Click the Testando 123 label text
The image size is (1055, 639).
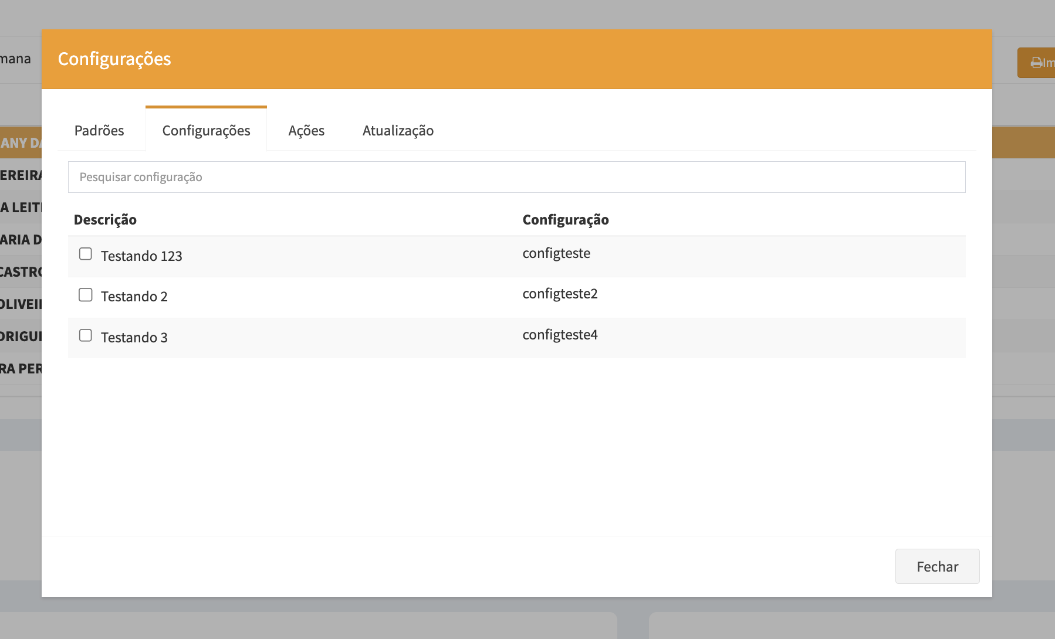(141, 256)
